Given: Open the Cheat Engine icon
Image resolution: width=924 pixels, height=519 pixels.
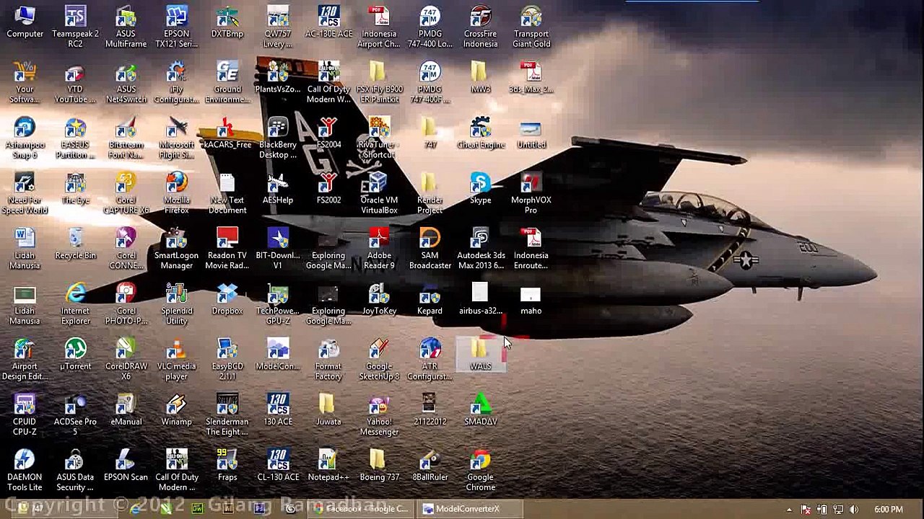Looking at the screenshot, I should (x=480, y=133).
